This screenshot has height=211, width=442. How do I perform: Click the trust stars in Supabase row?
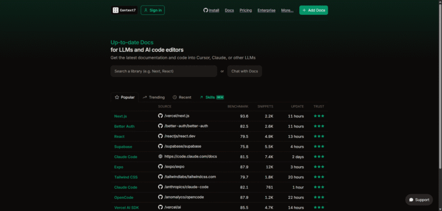319,146
